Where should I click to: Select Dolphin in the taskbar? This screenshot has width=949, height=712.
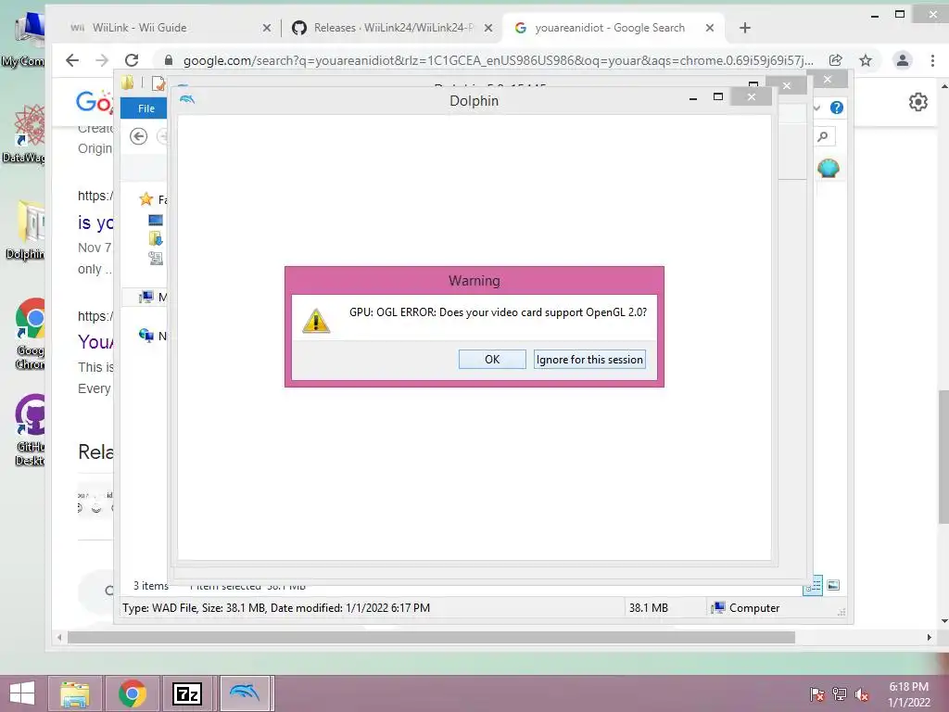(x=245, y=693)
